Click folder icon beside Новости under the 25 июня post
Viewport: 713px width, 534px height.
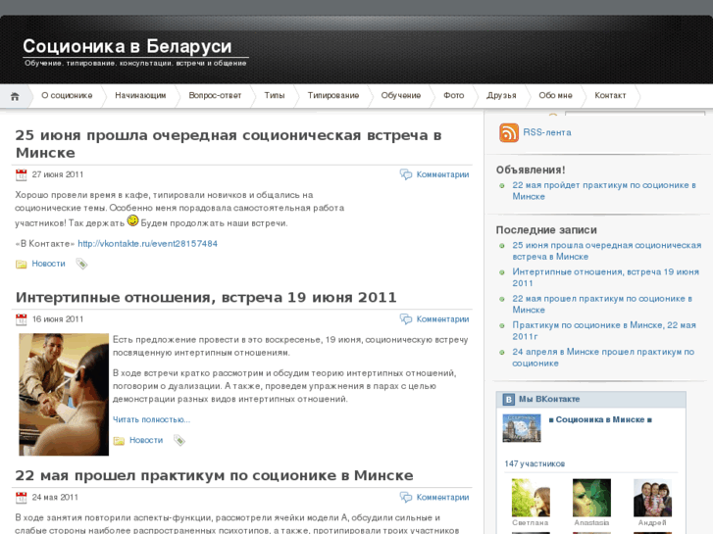[21, 264]
